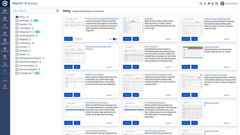Click the top bar search magnifier
The width and height of the screenshot is (240, 135).
click(201, 3)
